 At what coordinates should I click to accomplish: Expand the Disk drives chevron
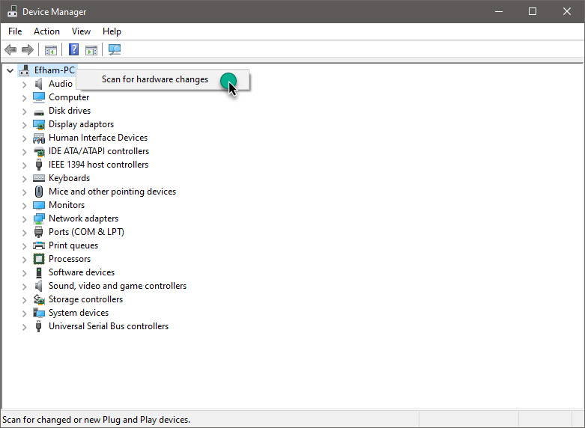click(x=24, y=111)
